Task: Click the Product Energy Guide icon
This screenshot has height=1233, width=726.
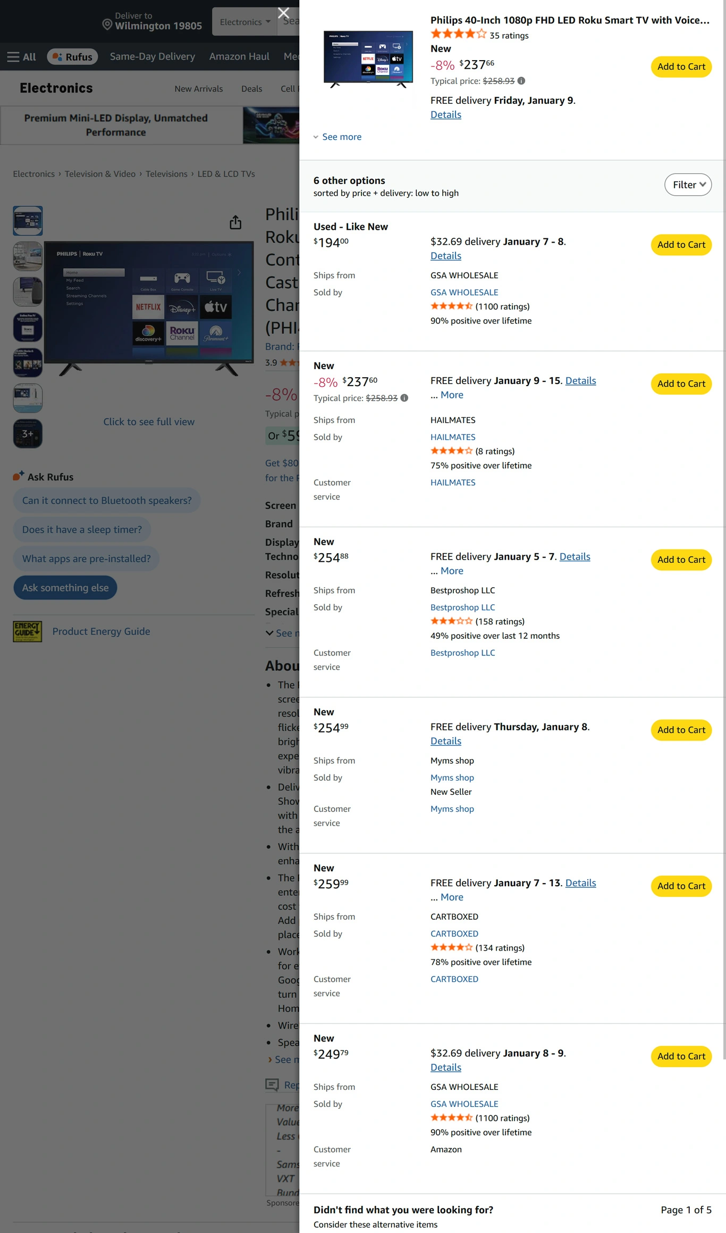Action: tap(28, 631)
